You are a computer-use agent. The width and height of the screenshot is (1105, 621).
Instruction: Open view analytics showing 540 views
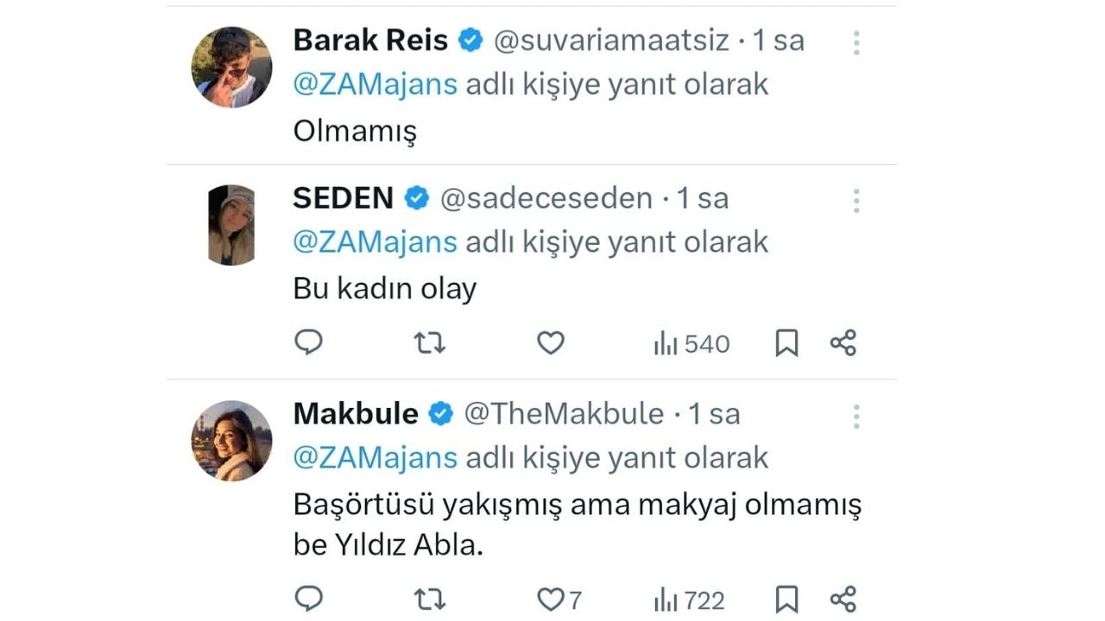tap(690, 342)
